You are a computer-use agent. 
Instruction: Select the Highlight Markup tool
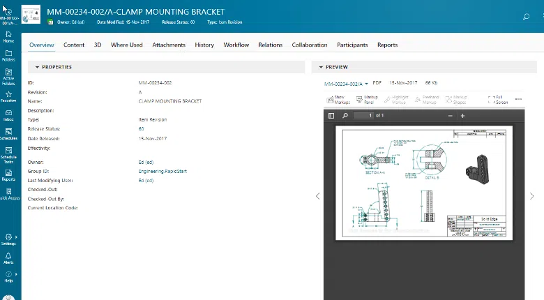pyautogui.click(x=397, y=100)
